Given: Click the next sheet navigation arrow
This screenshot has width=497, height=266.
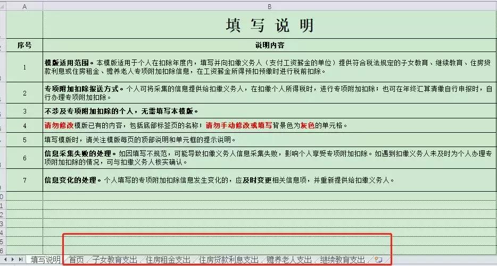Looking at the screenshot, I should point(13,259).
